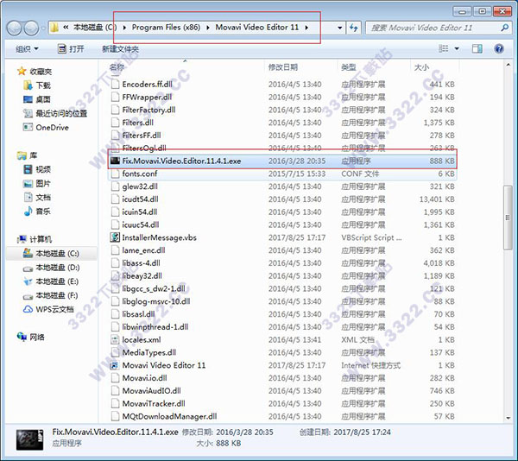Click the scrollbar down arrow
Screen dimensions: 518x461
coord(508,418)
